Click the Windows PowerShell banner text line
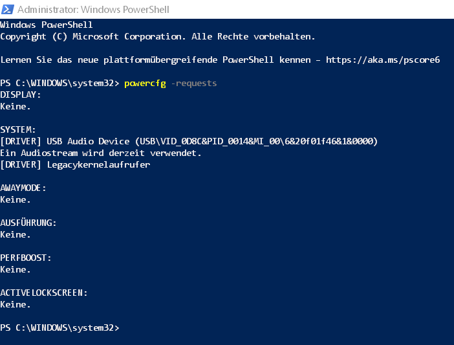The height and width of the screenshot is (345, 454). (x=47, y=25)
